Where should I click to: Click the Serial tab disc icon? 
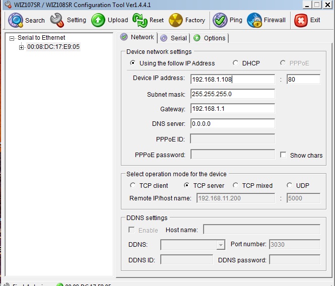(164, 38)
